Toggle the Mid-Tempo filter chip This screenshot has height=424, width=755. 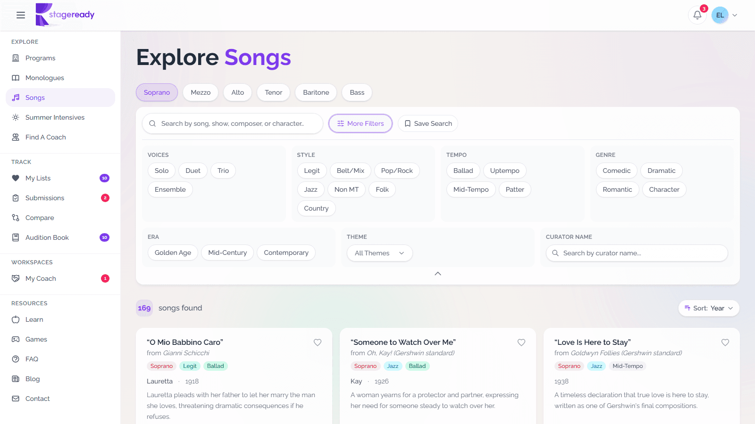coord(471,189)
